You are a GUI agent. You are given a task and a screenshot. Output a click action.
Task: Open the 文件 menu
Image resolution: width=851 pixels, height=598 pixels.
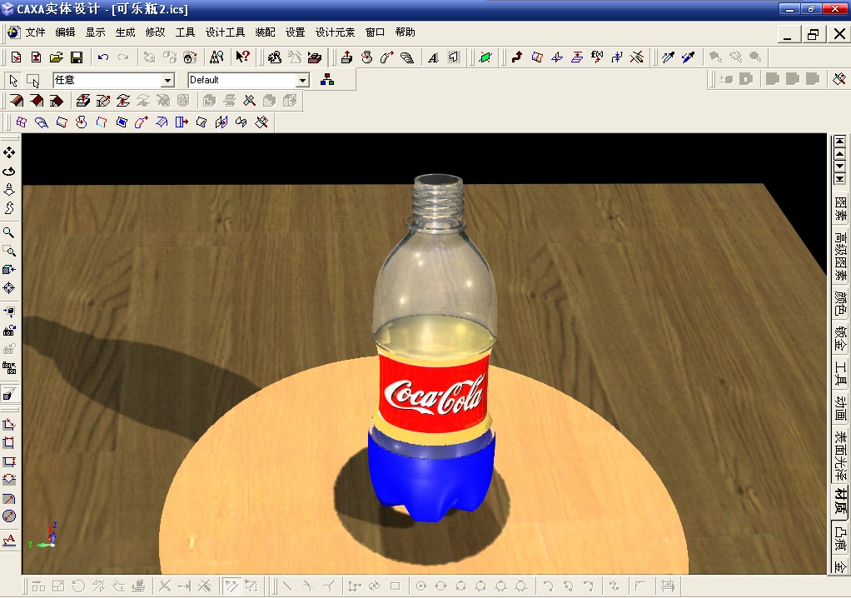coord(35,32)
